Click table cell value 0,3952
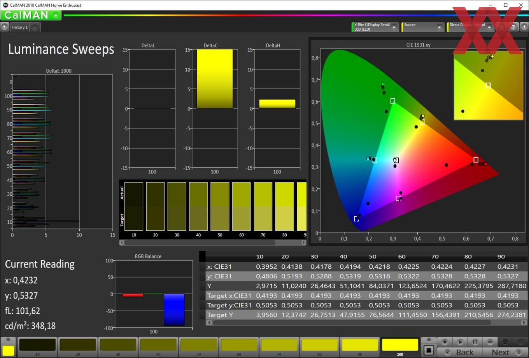 [x=266, y=267]
